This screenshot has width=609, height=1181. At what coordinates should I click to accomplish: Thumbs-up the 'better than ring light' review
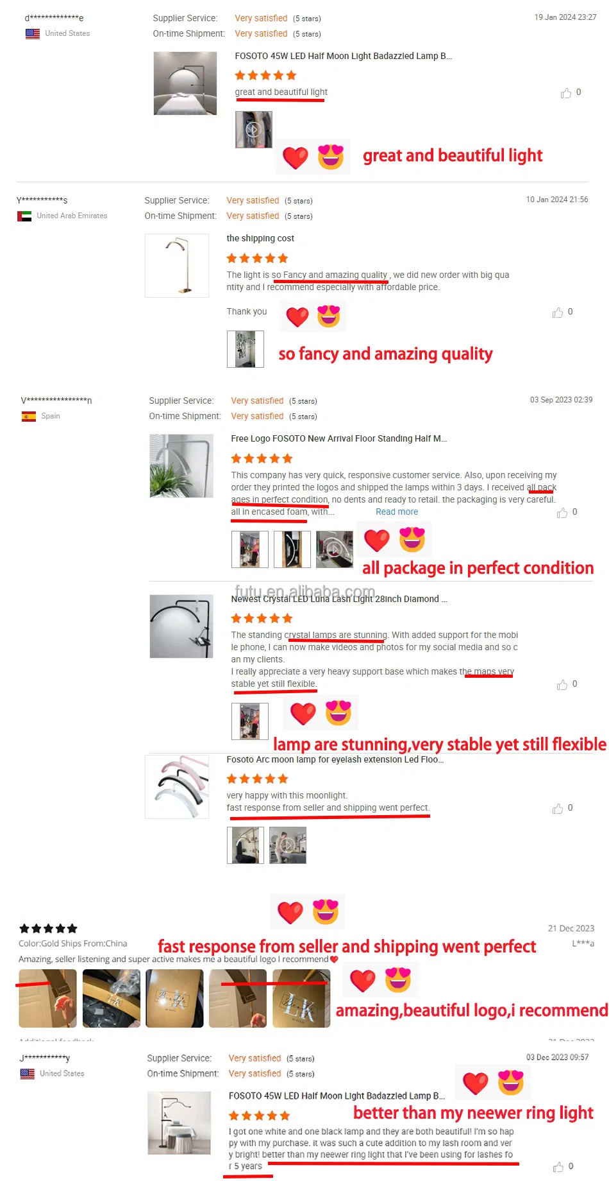coord(558,1167)
